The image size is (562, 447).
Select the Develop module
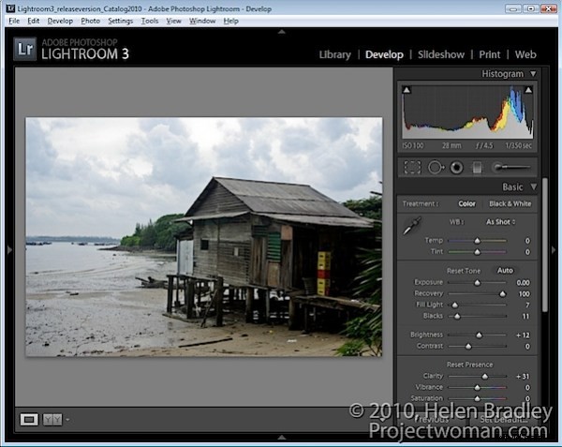[x=384, y=54]
